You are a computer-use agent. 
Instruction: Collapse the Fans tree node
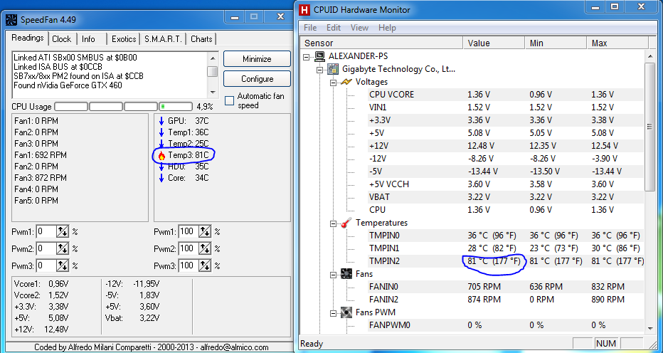click(333, 274)
